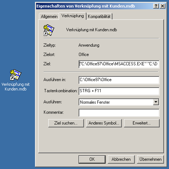Click the Ausführen in text field

[119, 80]
